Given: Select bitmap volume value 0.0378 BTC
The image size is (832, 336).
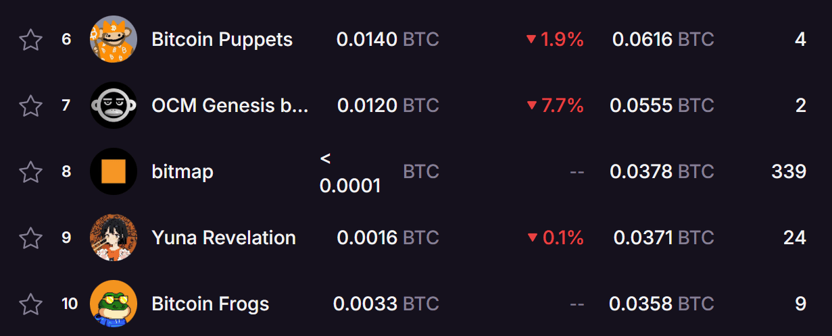Looking at the screenshot, I should (x=662, y=172).
